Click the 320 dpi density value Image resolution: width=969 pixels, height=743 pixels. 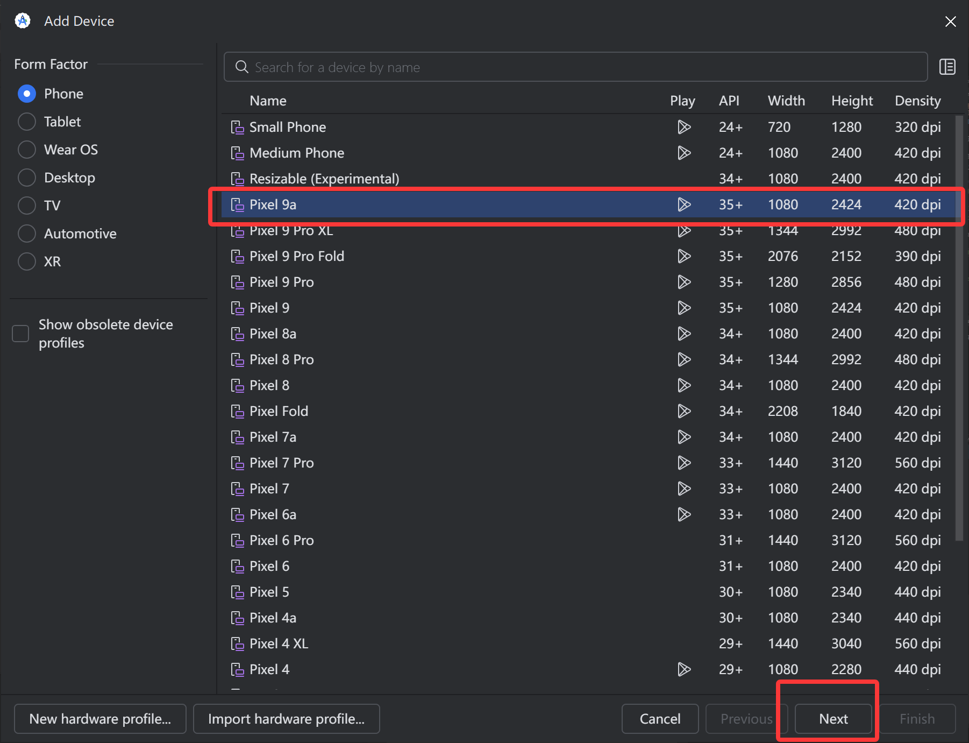917,127
